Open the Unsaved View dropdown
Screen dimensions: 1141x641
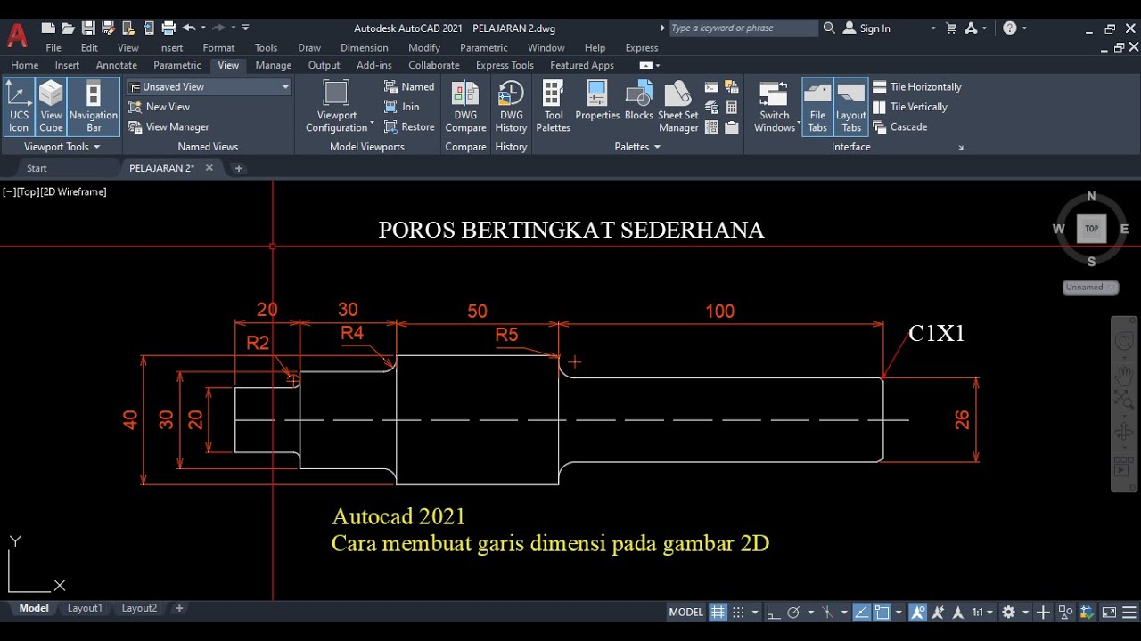[209, 86]
